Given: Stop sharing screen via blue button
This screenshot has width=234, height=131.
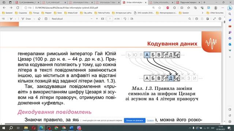Looking at the screenshot, I should (135, 120).
